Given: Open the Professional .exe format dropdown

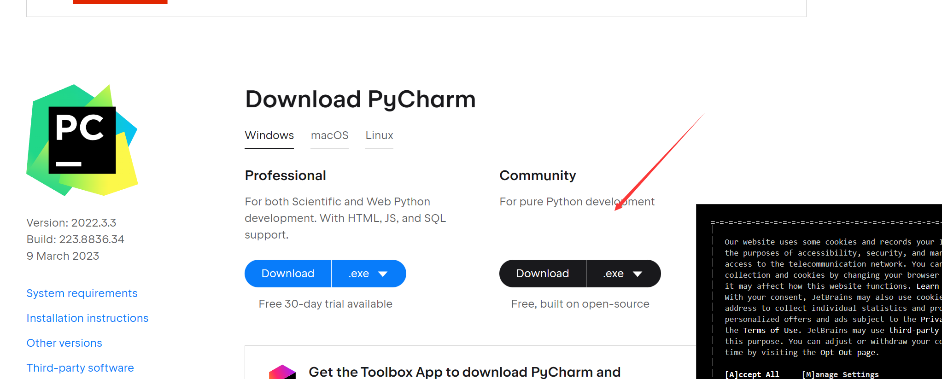Looking at the screenshot, I should pos(369,274).
